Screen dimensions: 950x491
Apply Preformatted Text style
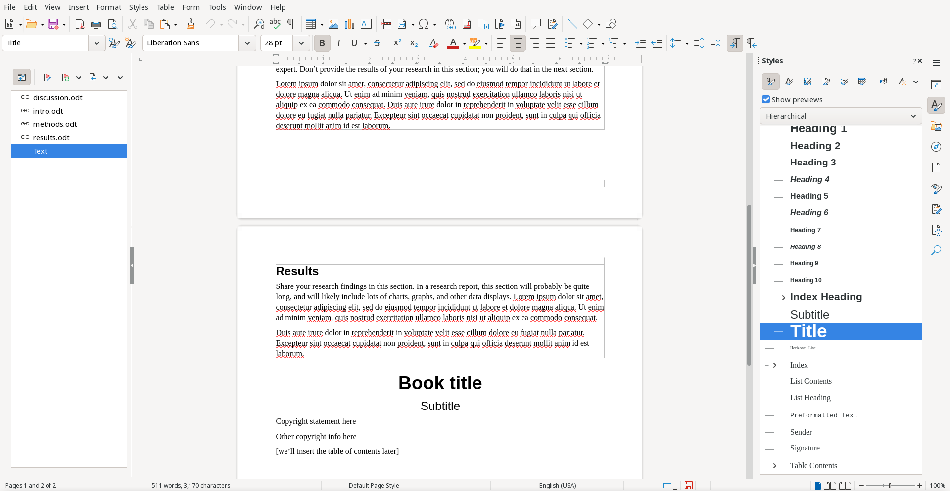tap(823, 415)
